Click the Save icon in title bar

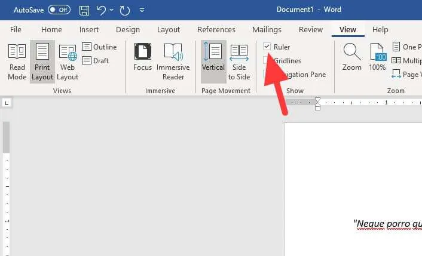pos(84,11)
